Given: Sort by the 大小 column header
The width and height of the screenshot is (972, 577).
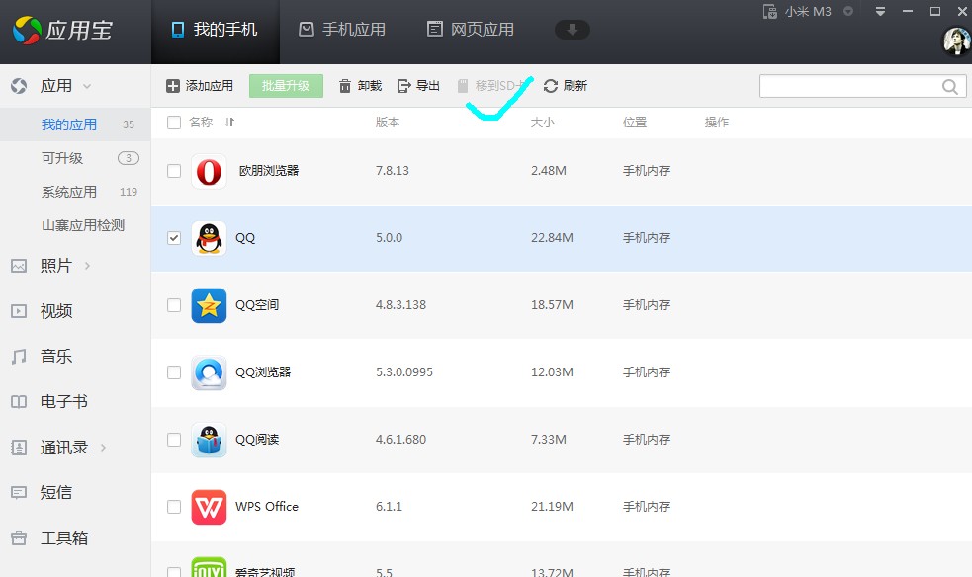Looking at the screenshot, I should click(543, 123).
